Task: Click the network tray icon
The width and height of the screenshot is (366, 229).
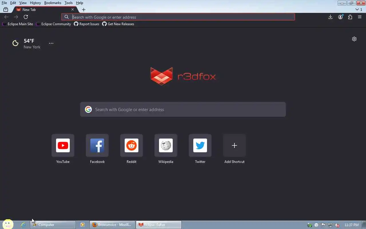Action: coord(330,225)
